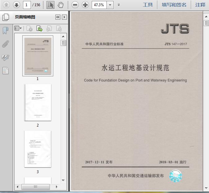Open the Signatures panel icon in the sidebar
The width and height of the screenshot is (209, 193).
[6, 57]
